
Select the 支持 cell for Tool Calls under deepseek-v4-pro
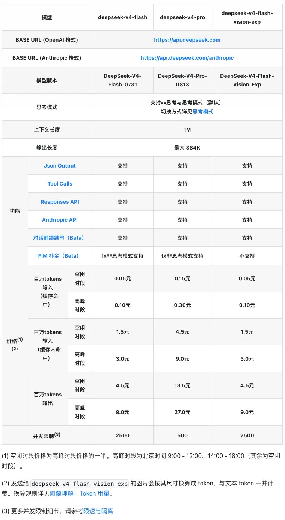pyautogui.click(x=182, y=184)
